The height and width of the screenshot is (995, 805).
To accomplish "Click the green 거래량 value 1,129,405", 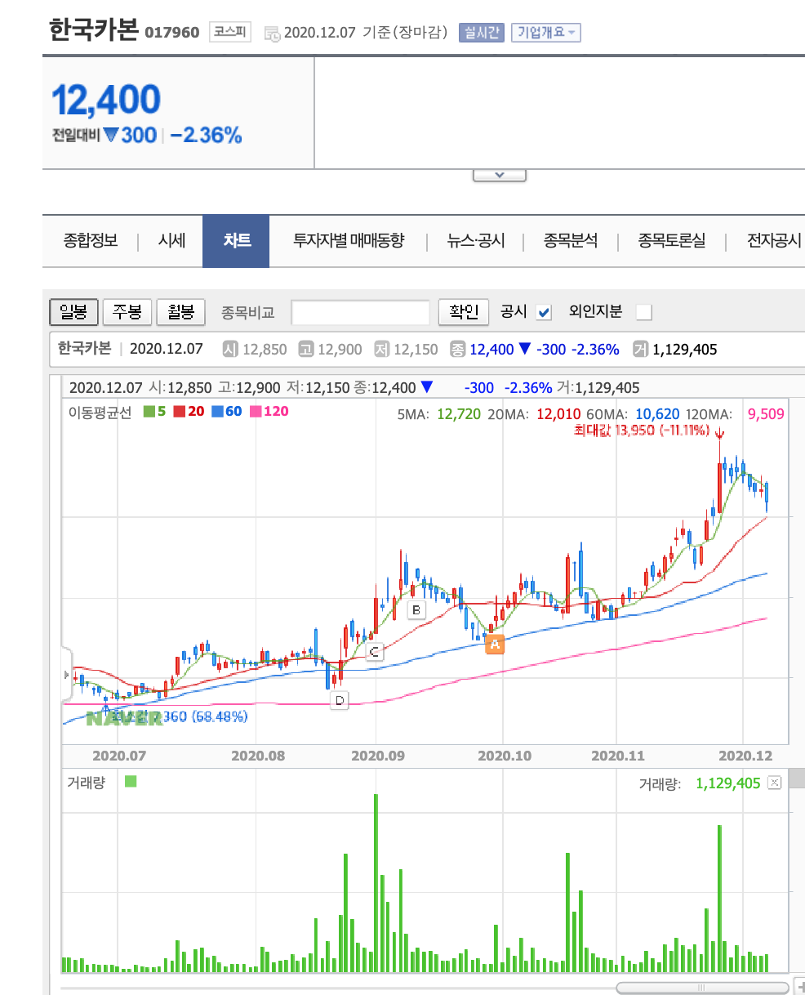I will (x=728, y=783).
